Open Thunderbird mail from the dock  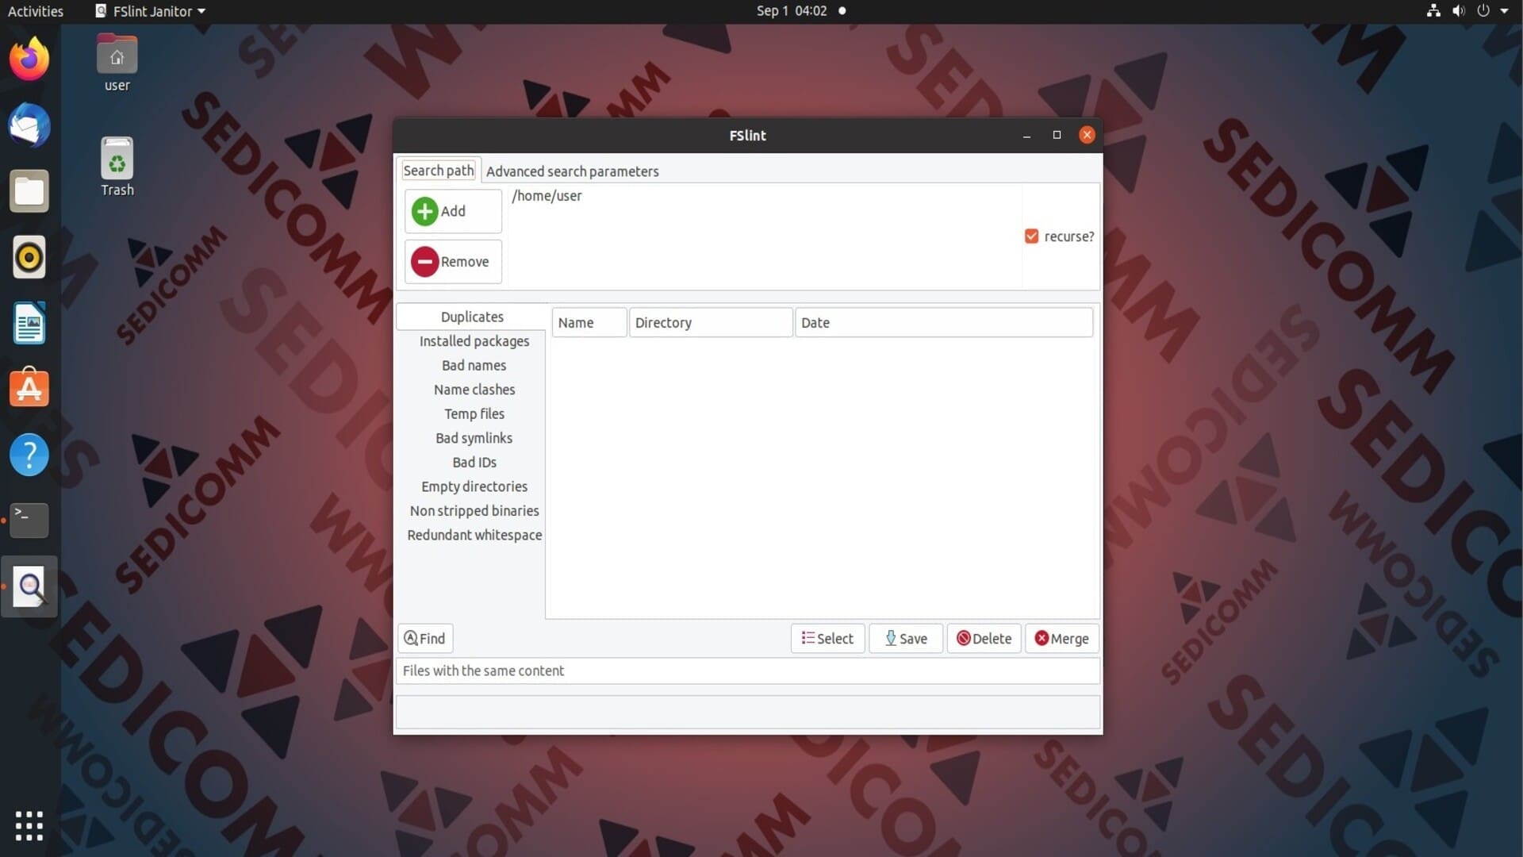tap(29, 125)
